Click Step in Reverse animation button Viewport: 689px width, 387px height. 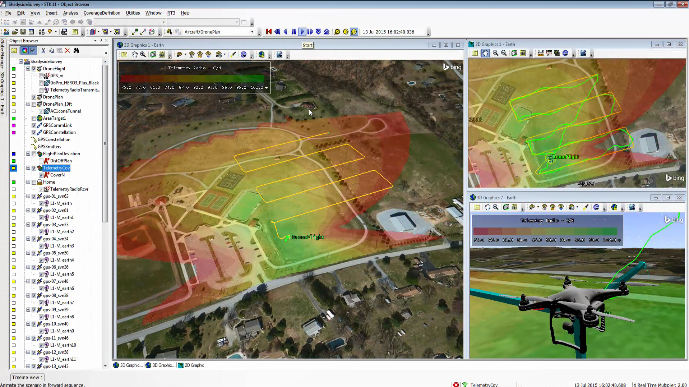point(277,32)
